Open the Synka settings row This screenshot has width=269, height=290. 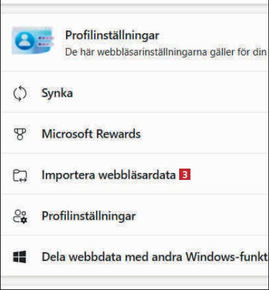pyautogui.click(x=134, y=92)
